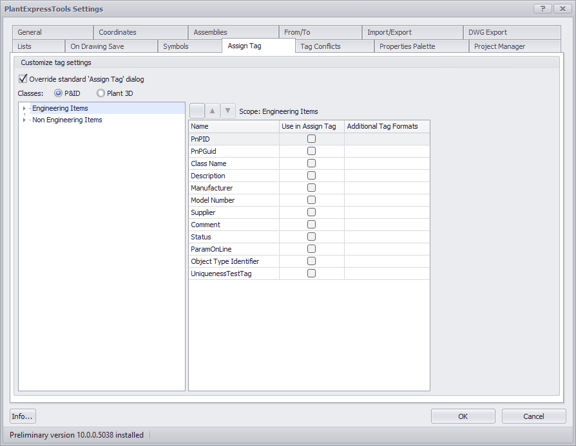Switch to the Tag Conflicts tab
The image size is (576, 446).
(334, 46)
